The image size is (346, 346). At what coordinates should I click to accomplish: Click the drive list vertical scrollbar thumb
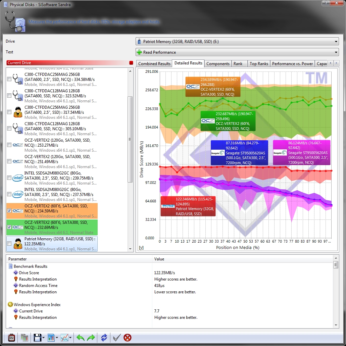131,139
